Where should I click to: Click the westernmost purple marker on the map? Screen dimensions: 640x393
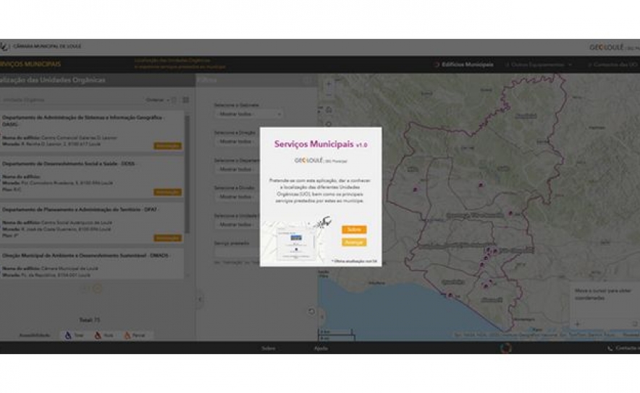click(415, 189)
